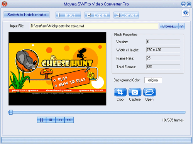
Task: Click the Moyea app logo icon
Action: click(5, 4)
